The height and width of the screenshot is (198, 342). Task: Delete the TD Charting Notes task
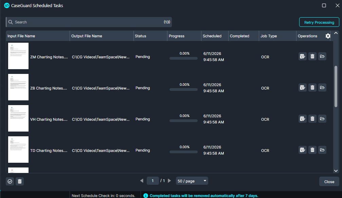coord(312,150)
